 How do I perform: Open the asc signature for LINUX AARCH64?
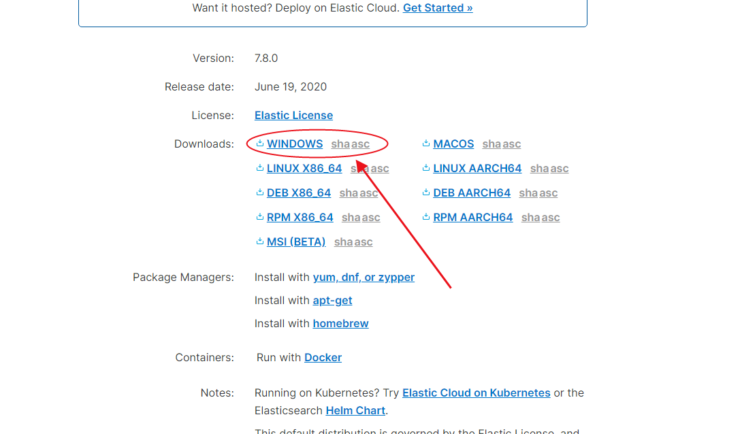coord(560,168)
